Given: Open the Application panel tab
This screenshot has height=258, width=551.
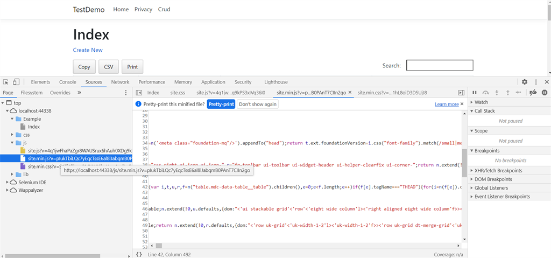Looking at the screenshot, I should coord(213,82).
